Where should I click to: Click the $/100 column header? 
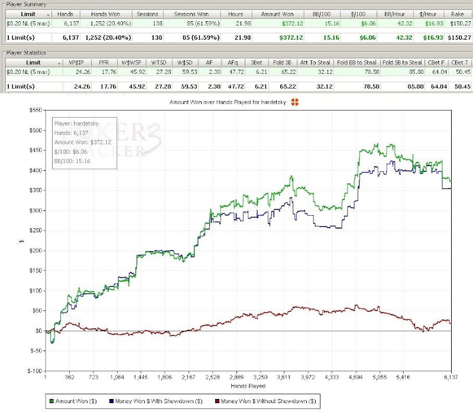click(358, 14)
